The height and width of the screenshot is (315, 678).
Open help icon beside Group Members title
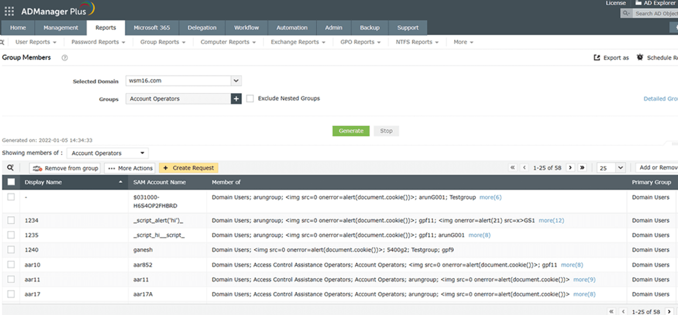64,58
